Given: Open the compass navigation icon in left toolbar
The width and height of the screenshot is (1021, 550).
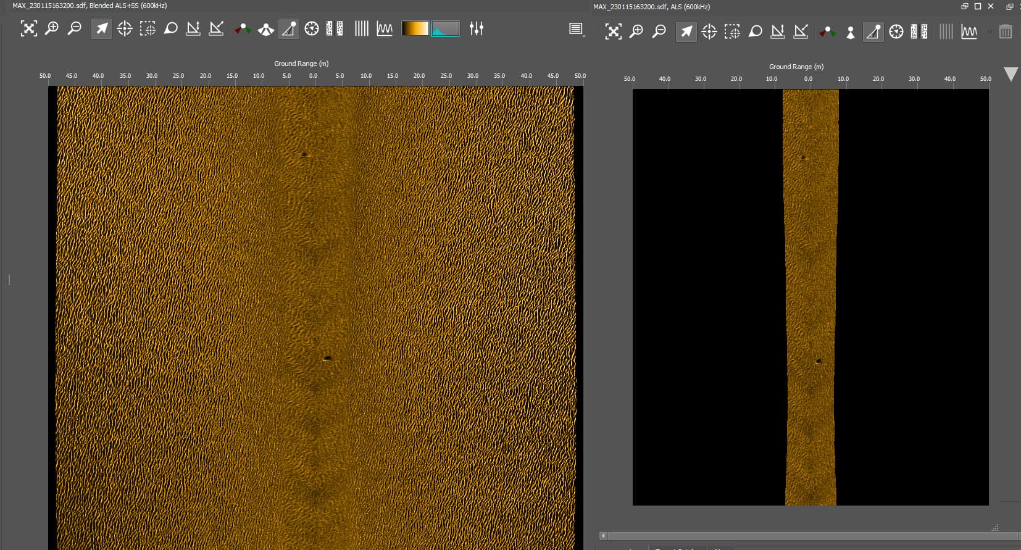Looking at the screenshot, I should (312, 28).
